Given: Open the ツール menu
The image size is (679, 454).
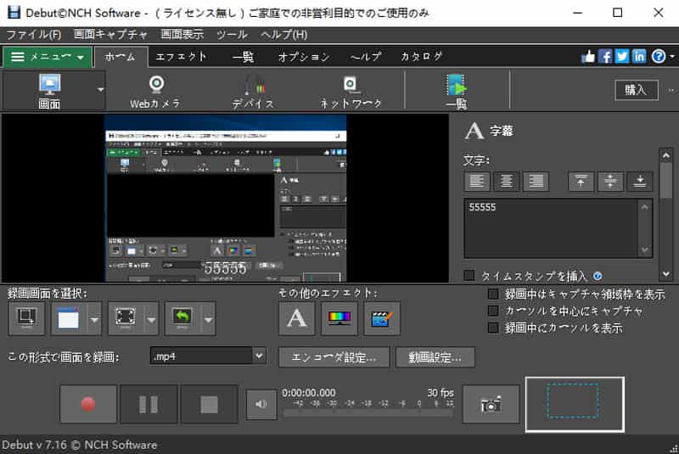Looking at the screenshot, I should click(x=232, y=34).
